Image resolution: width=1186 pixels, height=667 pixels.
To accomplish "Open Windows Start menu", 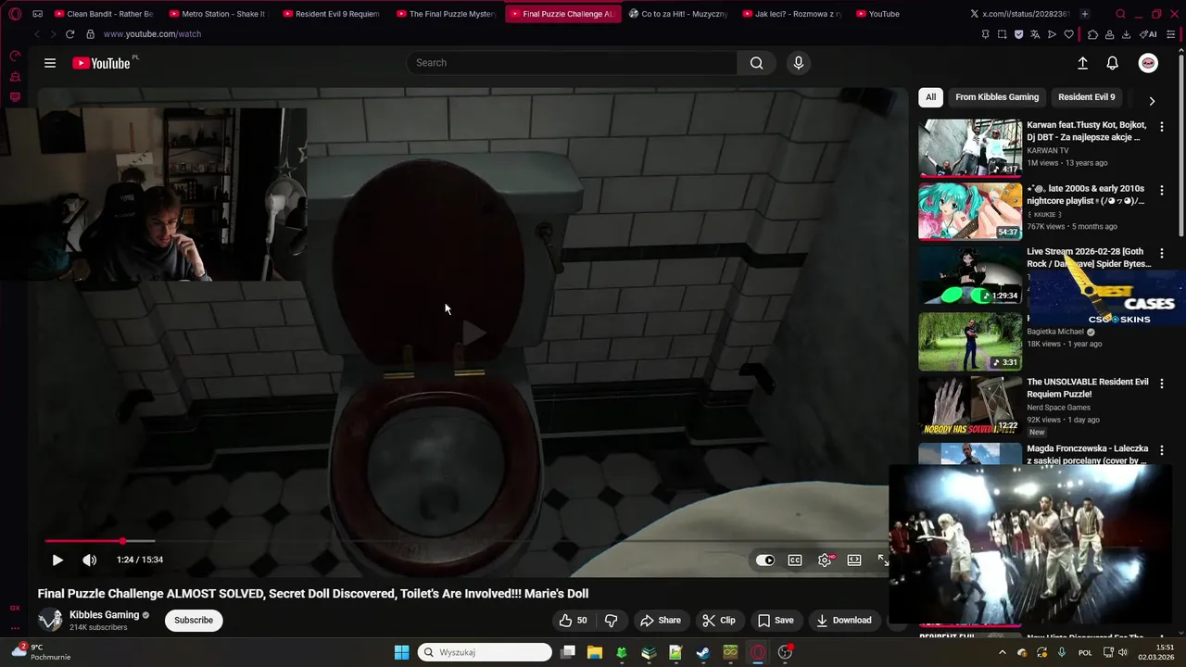I will click(x=401, y=652).
